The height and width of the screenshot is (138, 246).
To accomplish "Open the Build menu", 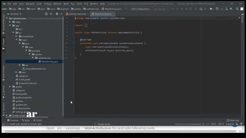I will pos(66,4).
